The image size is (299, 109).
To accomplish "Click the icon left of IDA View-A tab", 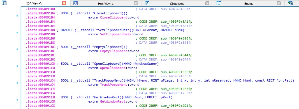I will click(x=4, y=3).
